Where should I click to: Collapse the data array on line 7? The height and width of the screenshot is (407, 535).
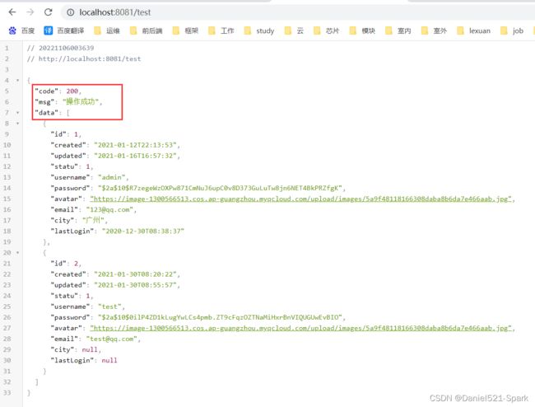click(x=18, y=113)
